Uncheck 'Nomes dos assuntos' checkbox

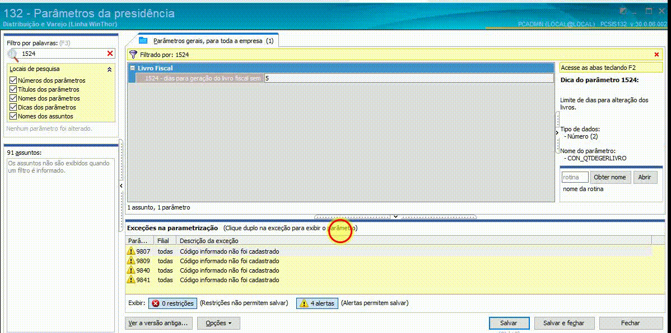tap(13, 116)
